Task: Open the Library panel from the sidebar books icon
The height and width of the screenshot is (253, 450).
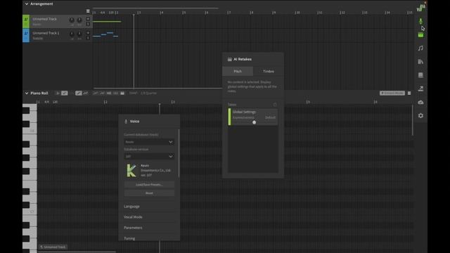Action: click(x=420, y=62)
